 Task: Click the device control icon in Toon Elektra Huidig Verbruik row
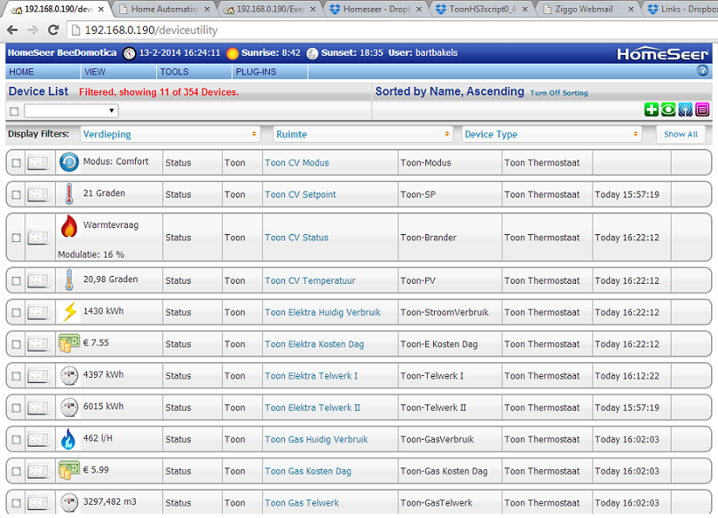pos(38,312)
